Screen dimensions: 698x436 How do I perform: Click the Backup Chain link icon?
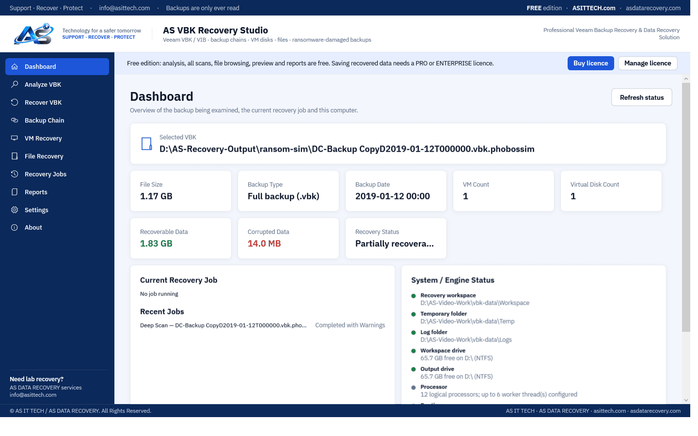pos(15,120)
